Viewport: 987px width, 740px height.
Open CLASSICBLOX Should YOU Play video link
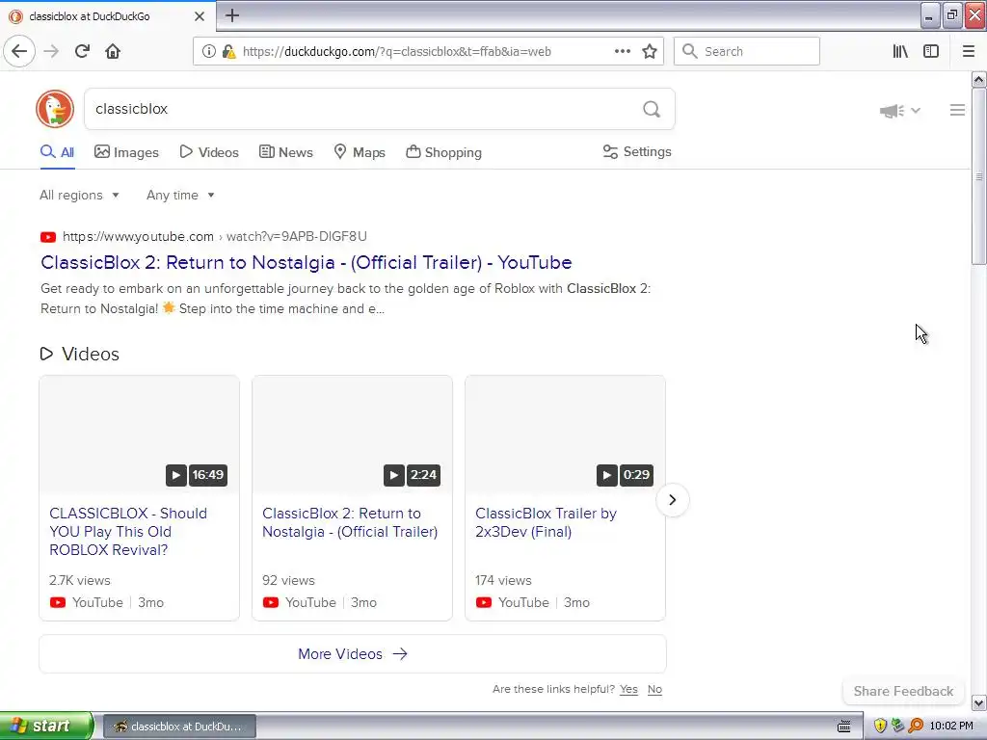pos(128,532)
